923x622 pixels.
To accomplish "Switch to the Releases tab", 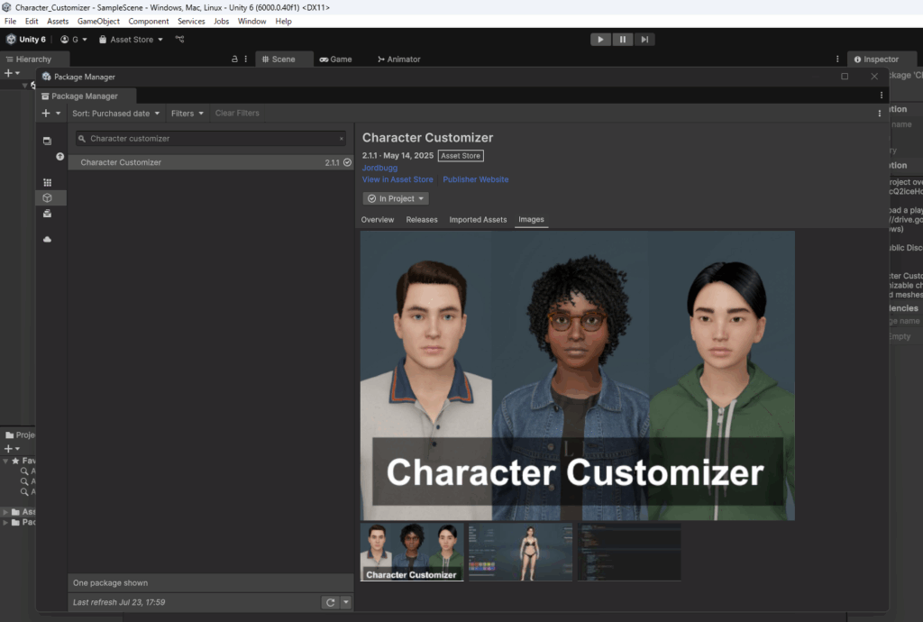I will click(x=422, y=219).
